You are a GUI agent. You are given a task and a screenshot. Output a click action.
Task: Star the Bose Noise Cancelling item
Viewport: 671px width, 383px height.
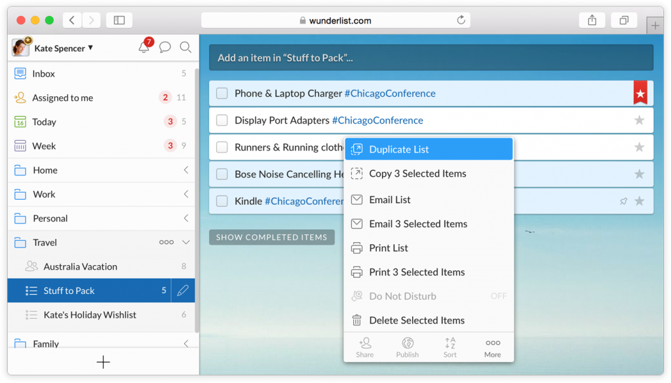(x=640, y=174)
